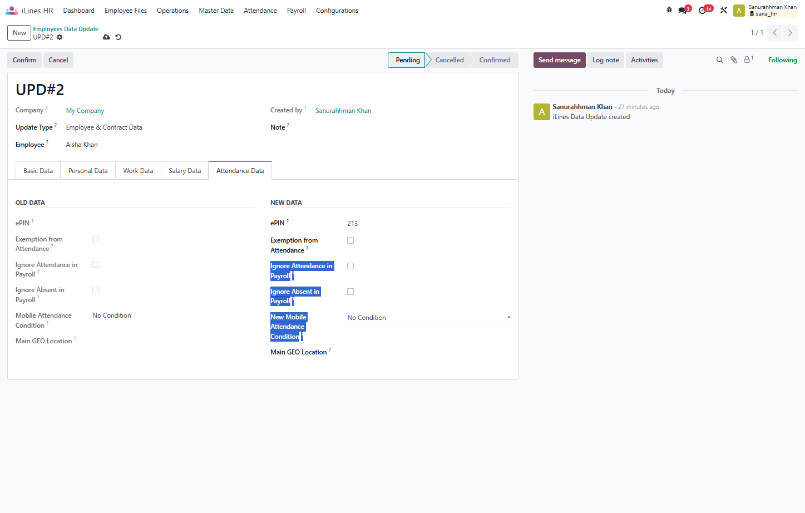Click the Confirm button
Viewport: 805px width, 513px height.
[x=24, y=60]
